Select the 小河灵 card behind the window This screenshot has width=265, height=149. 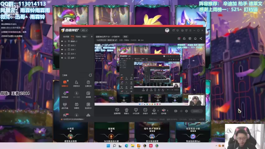(71, 132)
